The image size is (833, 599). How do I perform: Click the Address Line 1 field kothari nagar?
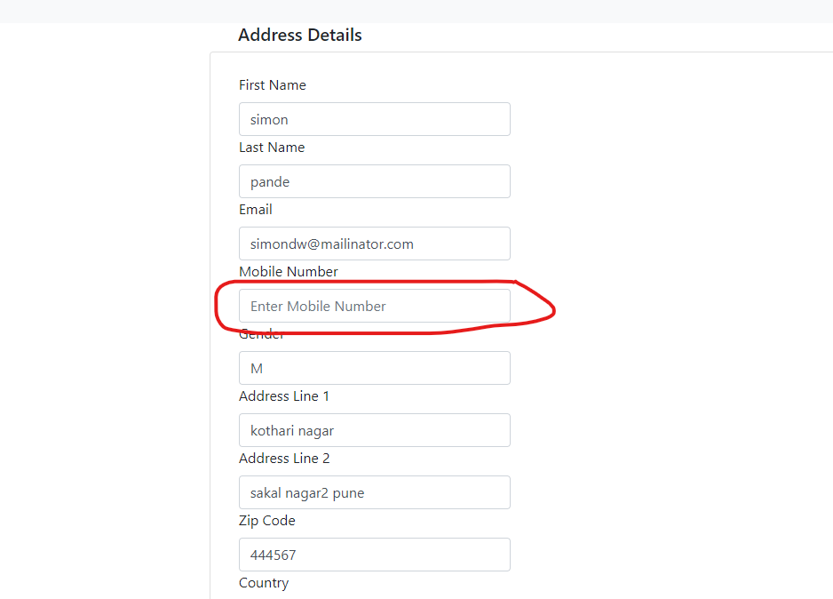(x=375, y=430)
